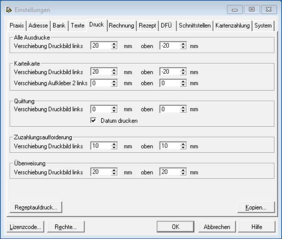Decrease Alle Ausdrucke oben offset with down arrow
282x239 pixels.
pyautogui.click(x=183, y=48)
